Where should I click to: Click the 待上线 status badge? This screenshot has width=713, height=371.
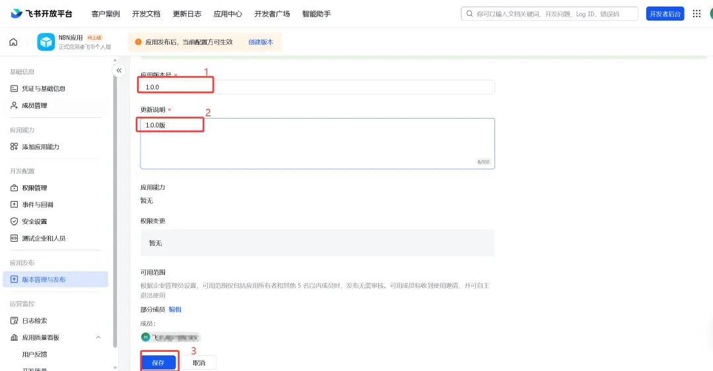[94, 38]
